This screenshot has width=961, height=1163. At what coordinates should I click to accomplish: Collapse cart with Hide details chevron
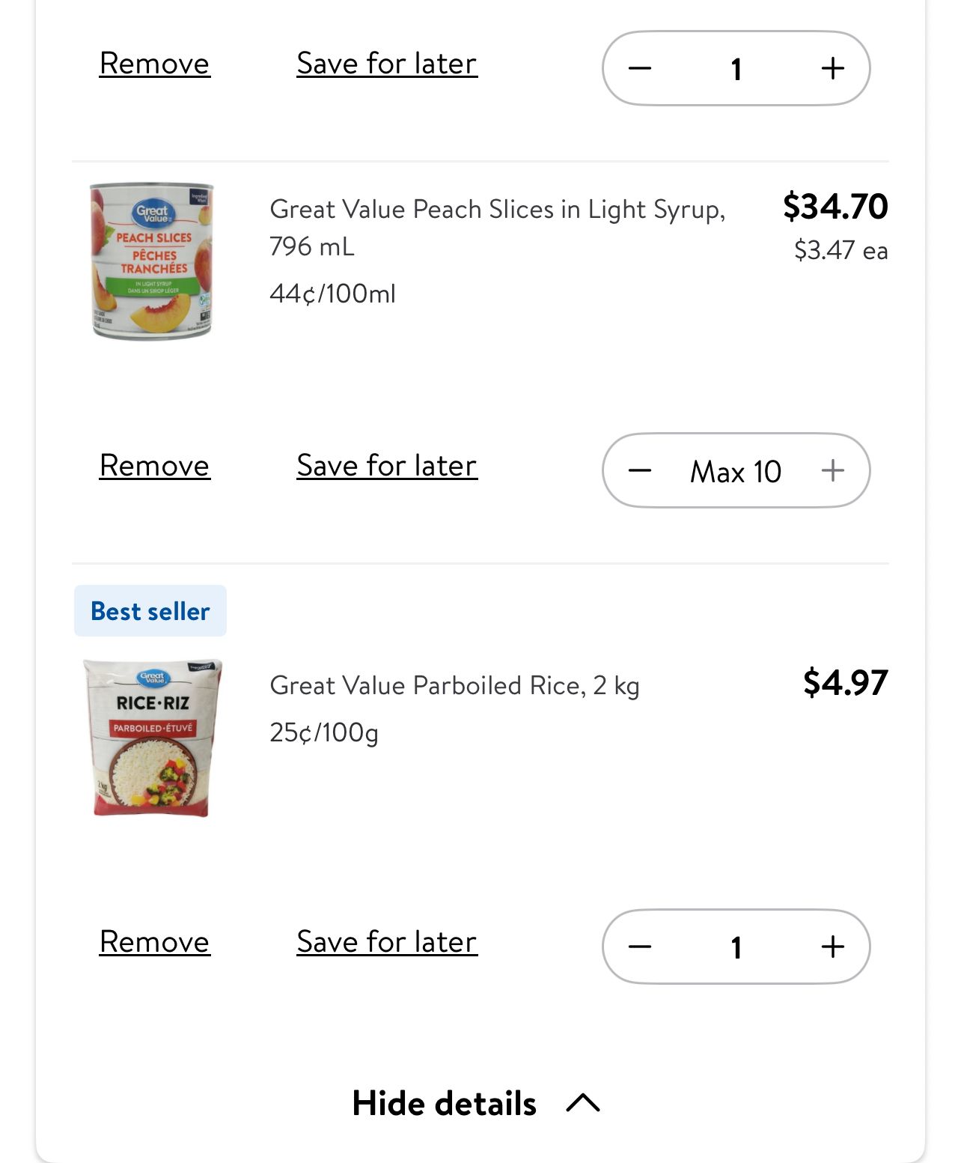click(x=583, y=1103)
